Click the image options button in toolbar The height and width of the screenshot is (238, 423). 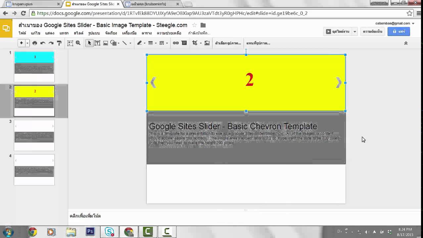click(228, 43)
